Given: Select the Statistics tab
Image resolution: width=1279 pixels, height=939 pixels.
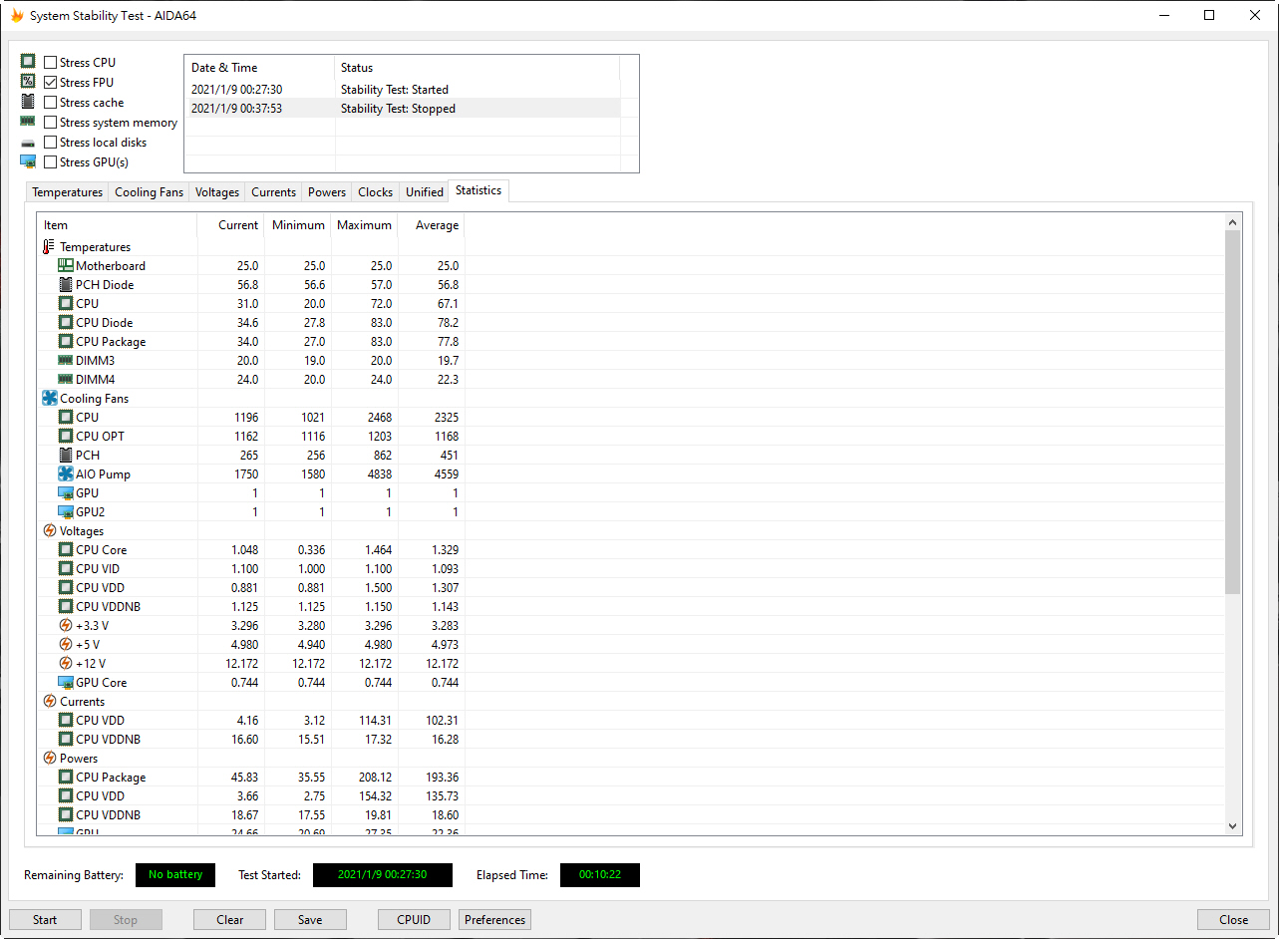Looking at the screenshot, I should (479, 190).
